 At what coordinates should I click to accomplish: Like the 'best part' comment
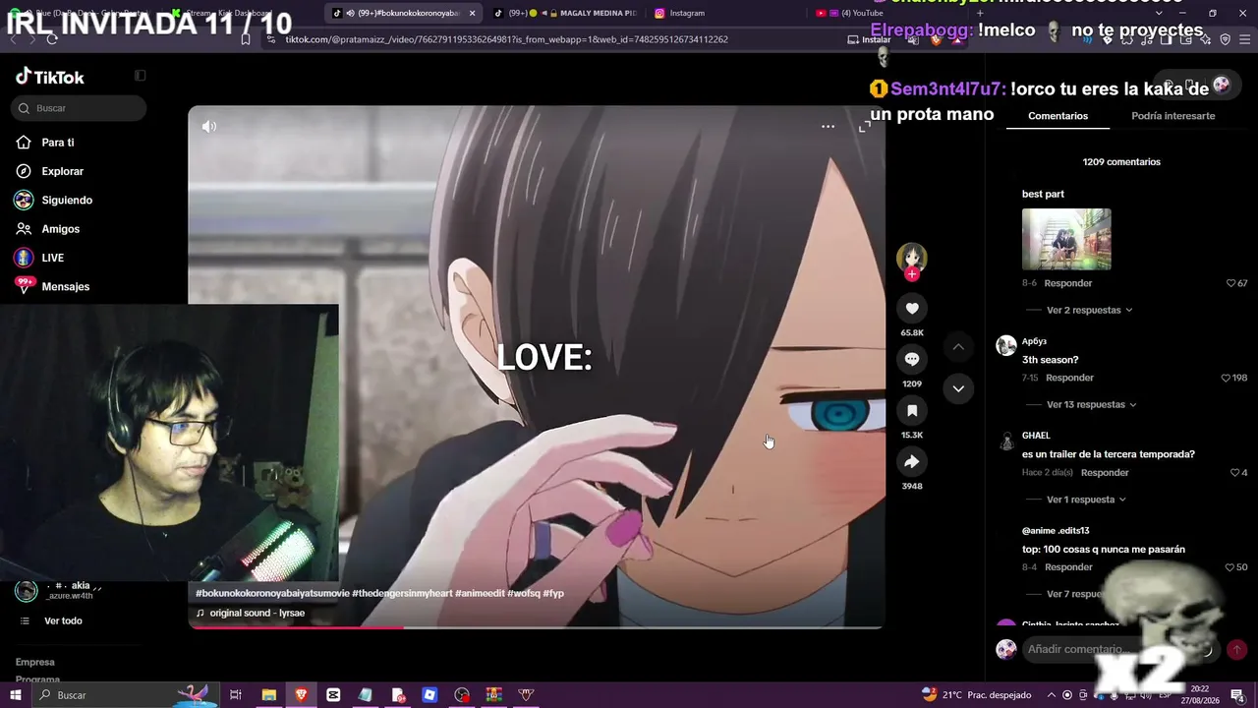tap(1230, 283)
